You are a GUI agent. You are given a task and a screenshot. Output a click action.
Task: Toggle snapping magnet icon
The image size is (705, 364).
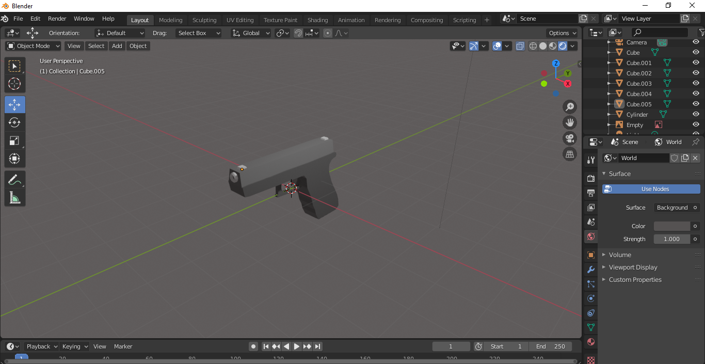[298, 33]
